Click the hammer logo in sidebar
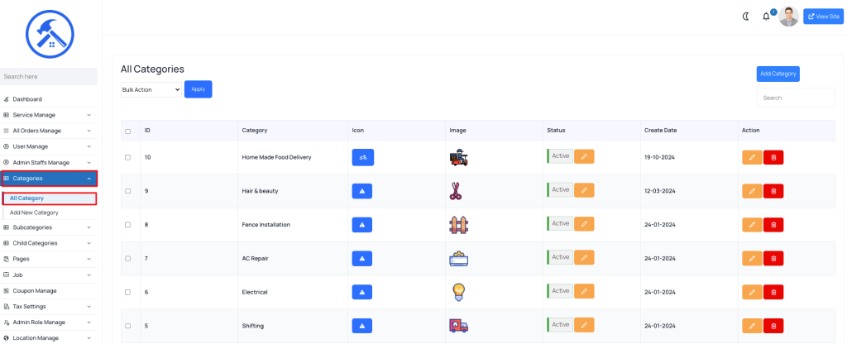The image size is (847, 344). pos(50,34)
